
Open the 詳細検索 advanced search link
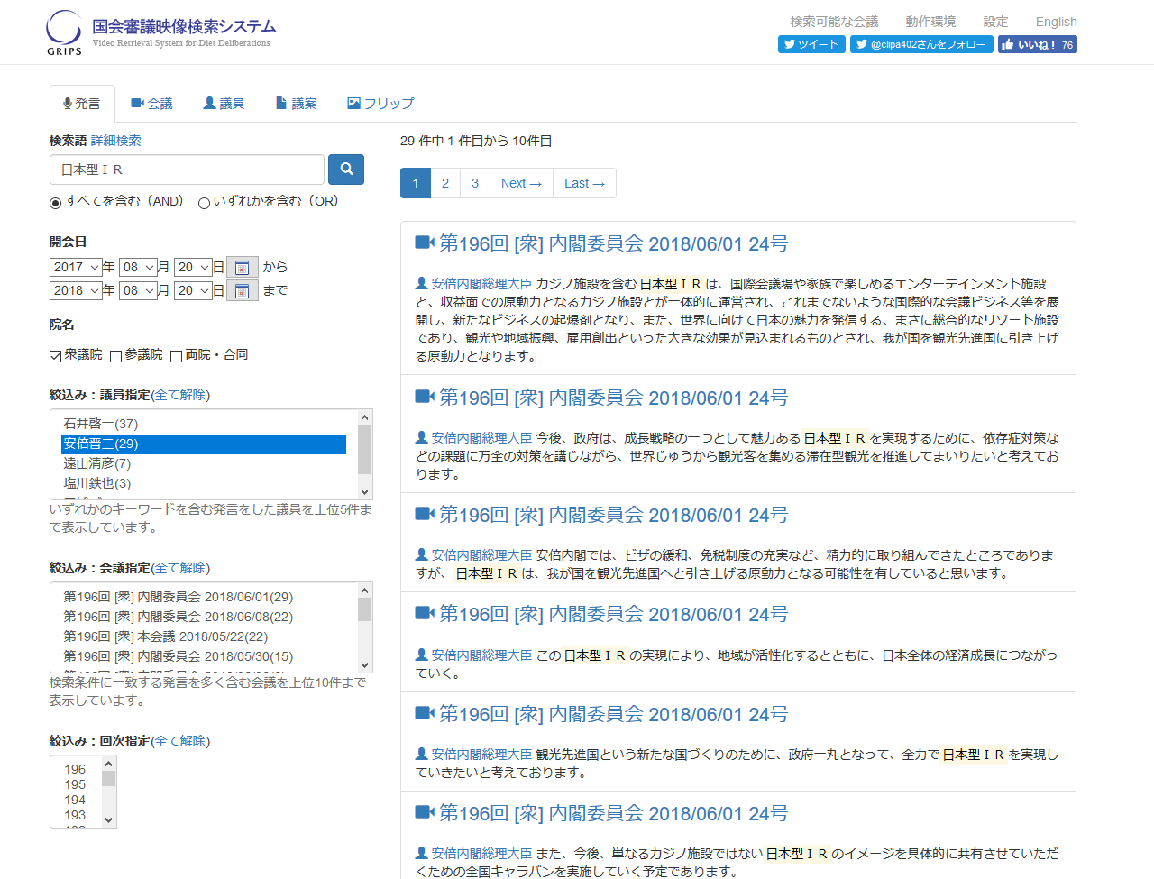point(116,141)
